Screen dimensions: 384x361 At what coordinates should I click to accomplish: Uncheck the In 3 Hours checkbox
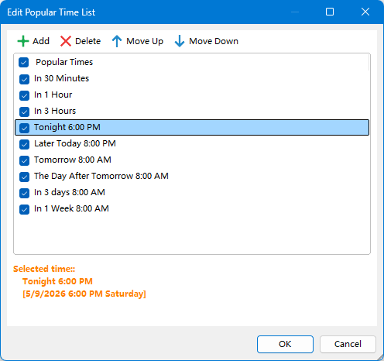[x=24, y=112]
